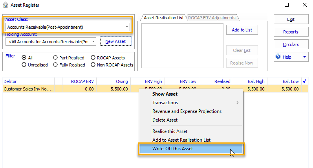This screenshot has width=313, height=168.
Task: Click inside the Asset Realisation List box
Action: (x=182, y=46)
